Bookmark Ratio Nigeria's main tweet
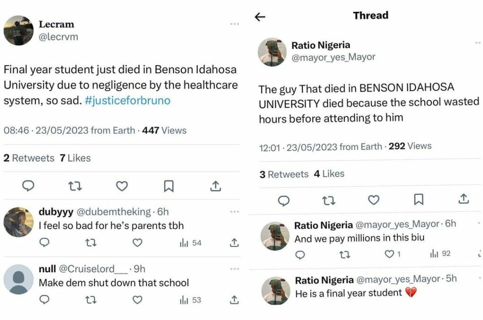The width and height of the screenshot is (483, 320). [x=419, y=200]
